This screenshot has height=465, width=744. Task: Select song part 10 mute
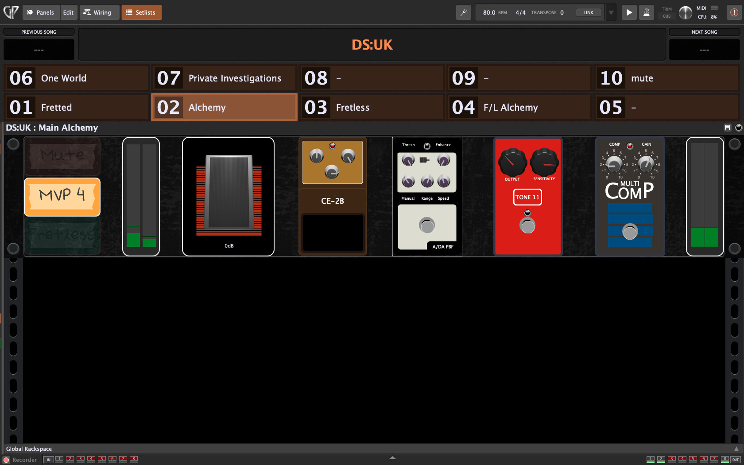(x=667, y=78)
